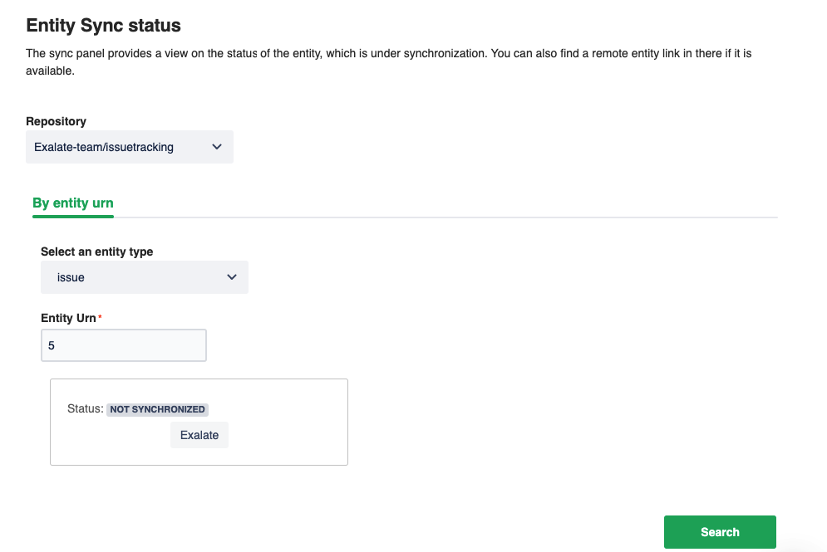Switch to the By entity urn tab

[73, 203]
